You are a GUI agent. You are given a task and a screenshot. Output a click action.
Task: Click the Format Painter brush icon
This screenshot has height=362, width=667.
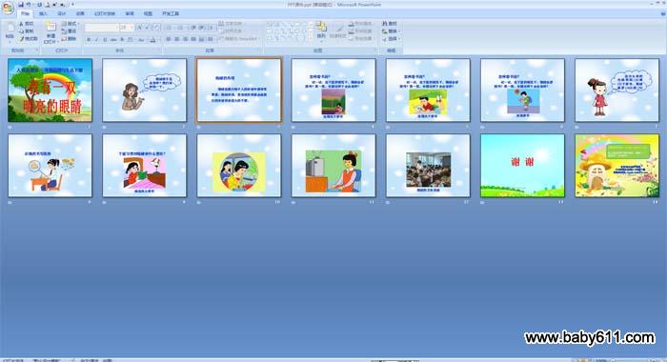21,39
